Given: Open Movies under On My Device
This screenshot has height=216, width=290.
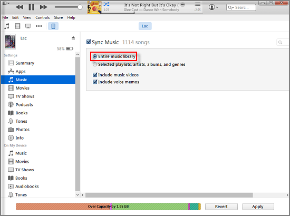Looking at the screenshot, I should [38, 162].
